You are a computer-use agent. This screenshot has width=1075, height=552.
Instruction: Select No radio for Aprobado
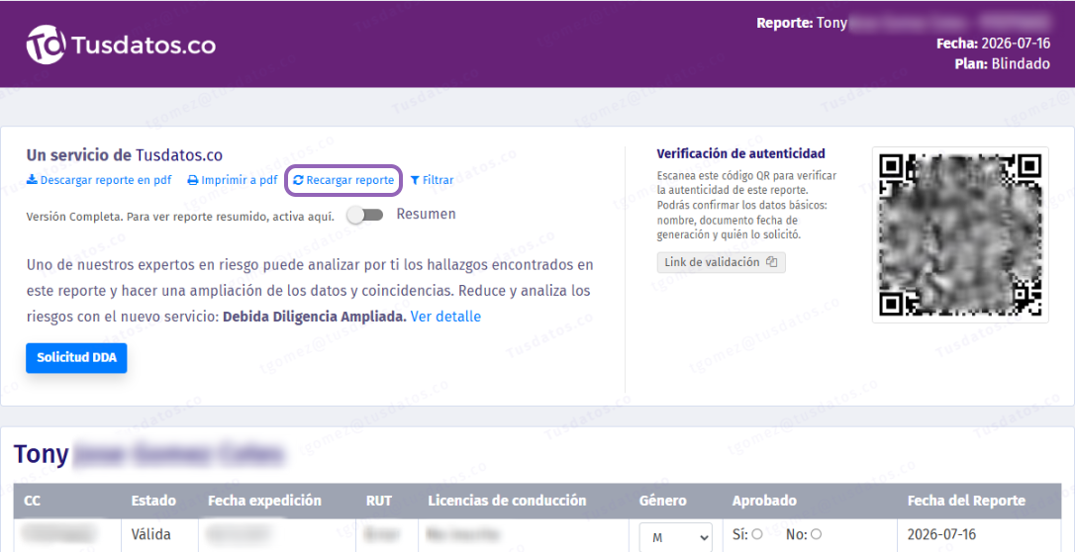coord(816,534)
